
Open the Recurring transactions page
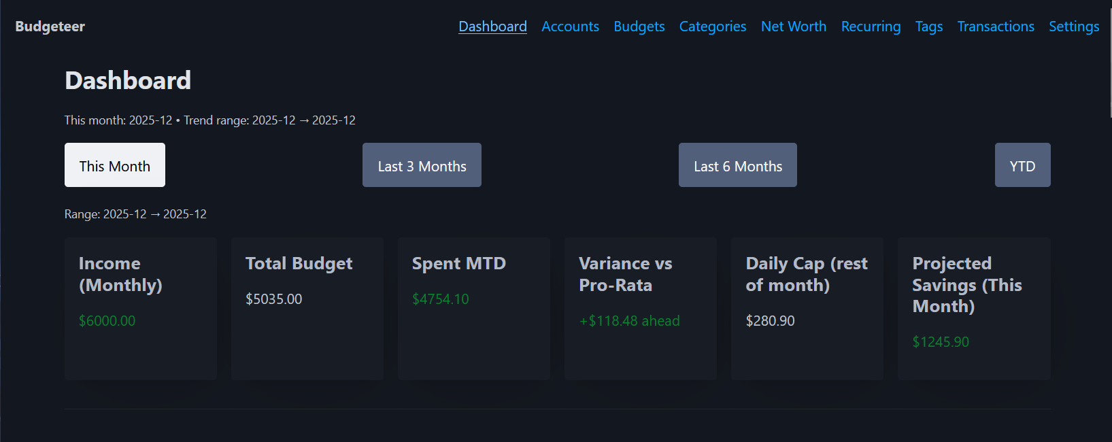click(x=871, y=27)
